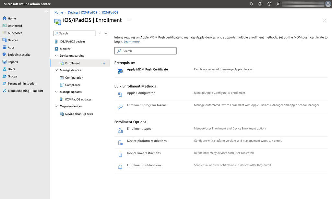The height and width of the screenshot is (199, 332).
Task: Click the Tenant administration icon
Action: coord(5,83)
